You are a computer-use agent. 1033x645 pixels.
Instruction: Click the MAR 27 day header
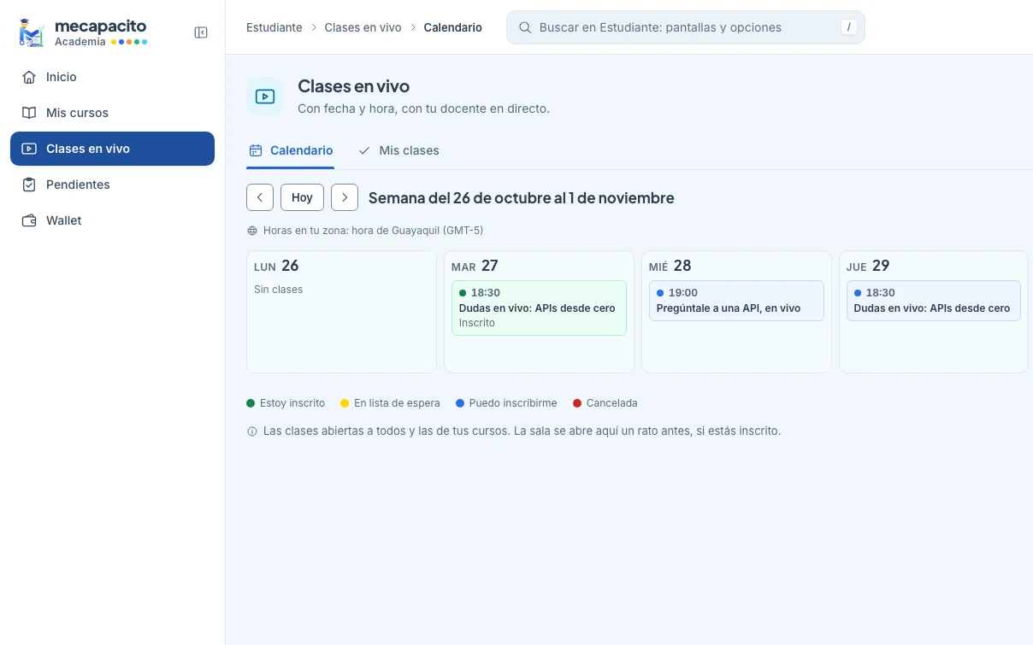pyautogui.click(x=475, y=267)
